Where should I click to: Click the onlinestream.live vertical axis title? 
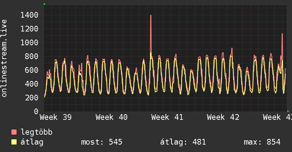click(4, 58)
